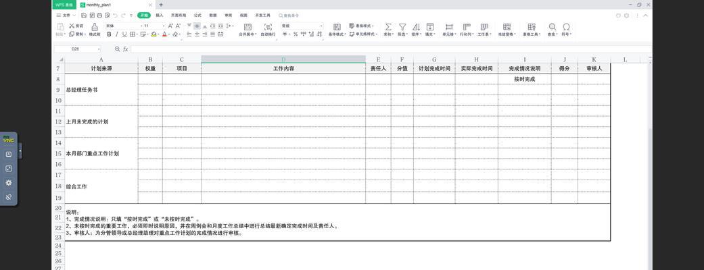Apply the red font color A
Viewport: 704px width, 270px height.
tap(164, 34)
